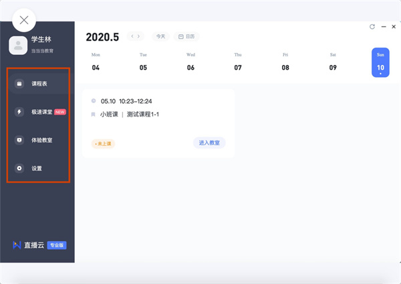Minimize the window with dash icon
The width and height of the screenshot is (401, 284).
384,27
